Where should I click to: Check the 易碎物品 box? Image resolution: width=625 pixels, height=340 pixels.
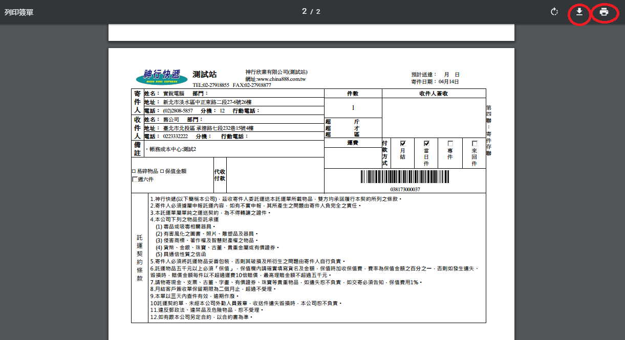coord(134,171)
